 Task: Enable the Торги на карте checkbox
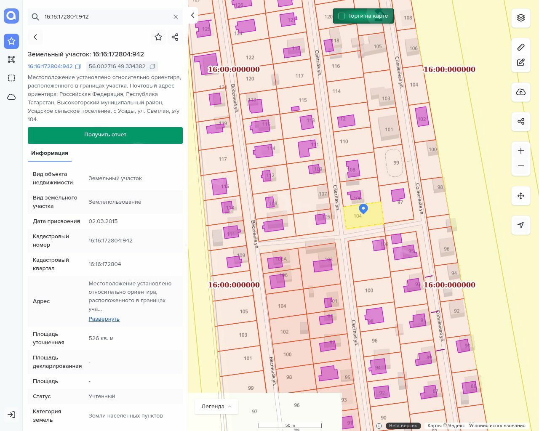(x=342, y=16)
